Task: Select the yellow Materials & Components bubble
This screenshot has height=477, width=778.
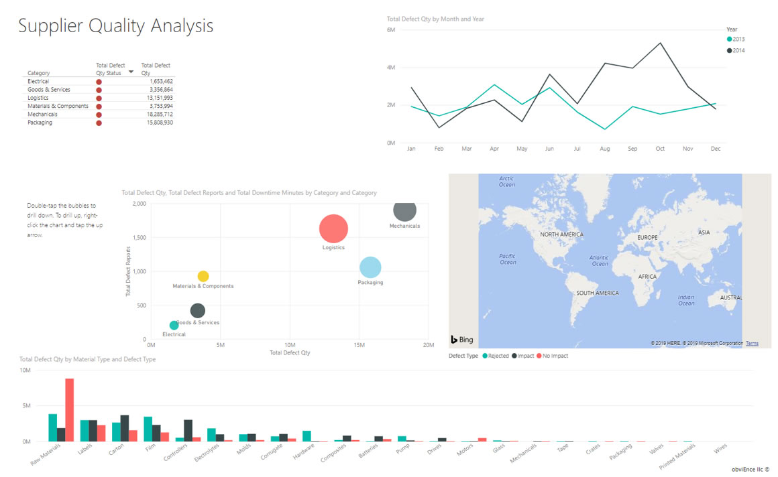Action: point(203,276)
